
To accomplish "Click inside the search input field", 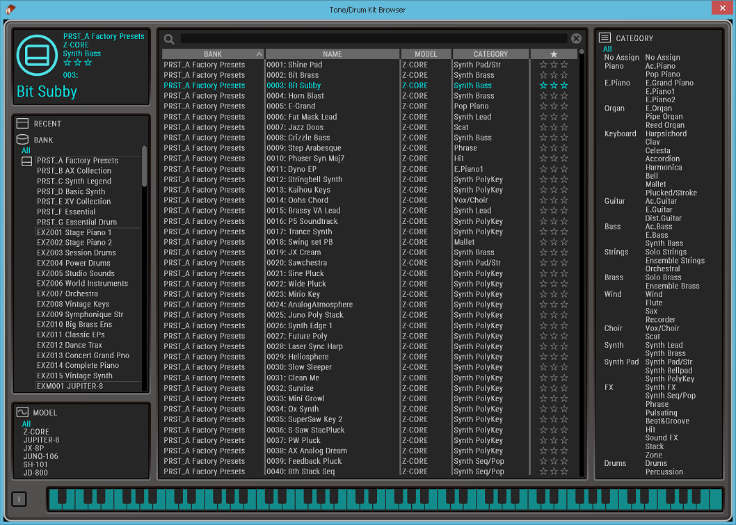I will tap(374, 38).
